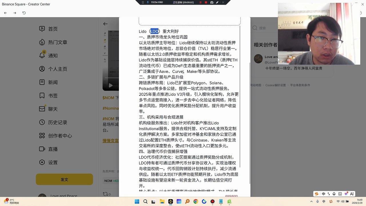Open the Windows Start menu
Image resolution: width=366 pixels, height=206 pixels.
(x=137, y=202)
